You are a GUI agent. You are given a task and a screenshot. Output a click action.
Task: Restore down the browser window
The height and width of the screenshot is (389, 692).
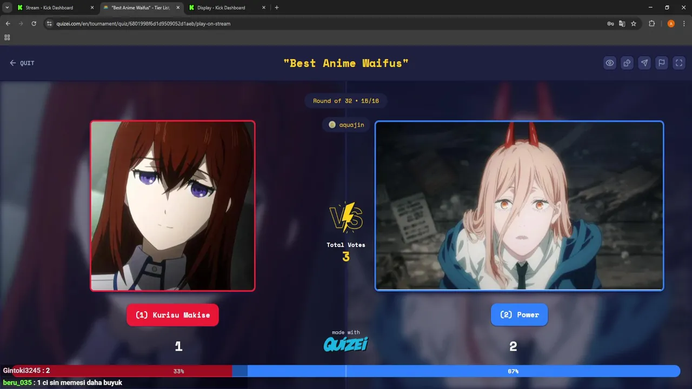tap(667, 8)
